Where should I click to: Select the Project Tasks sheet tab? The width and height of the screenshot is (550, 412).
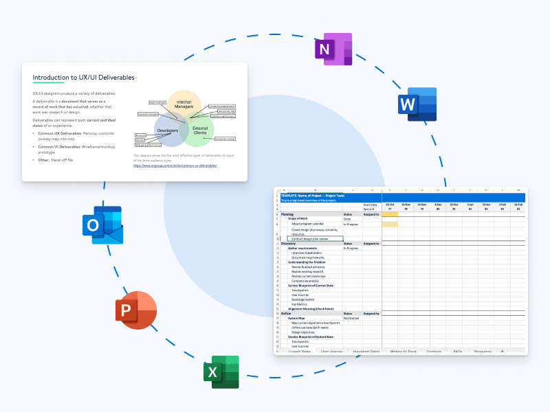coord(299,352)
